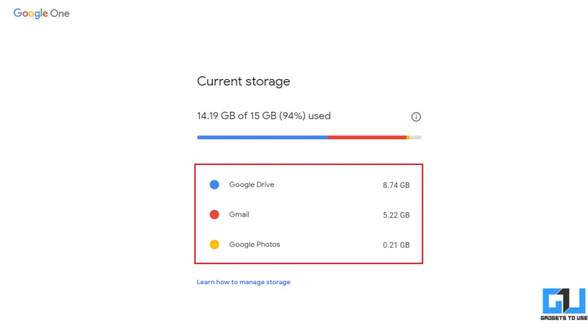The height and width of the screenshot is (330, 588).
Task: Click the Google One logo
Action: point(41,13)
